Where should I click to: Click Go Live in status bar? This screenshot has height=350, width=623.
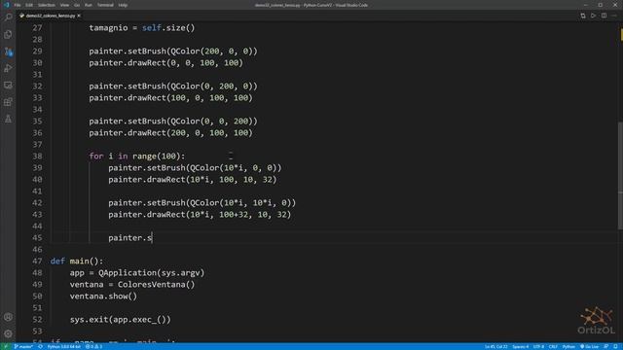(x=589, y=346)
